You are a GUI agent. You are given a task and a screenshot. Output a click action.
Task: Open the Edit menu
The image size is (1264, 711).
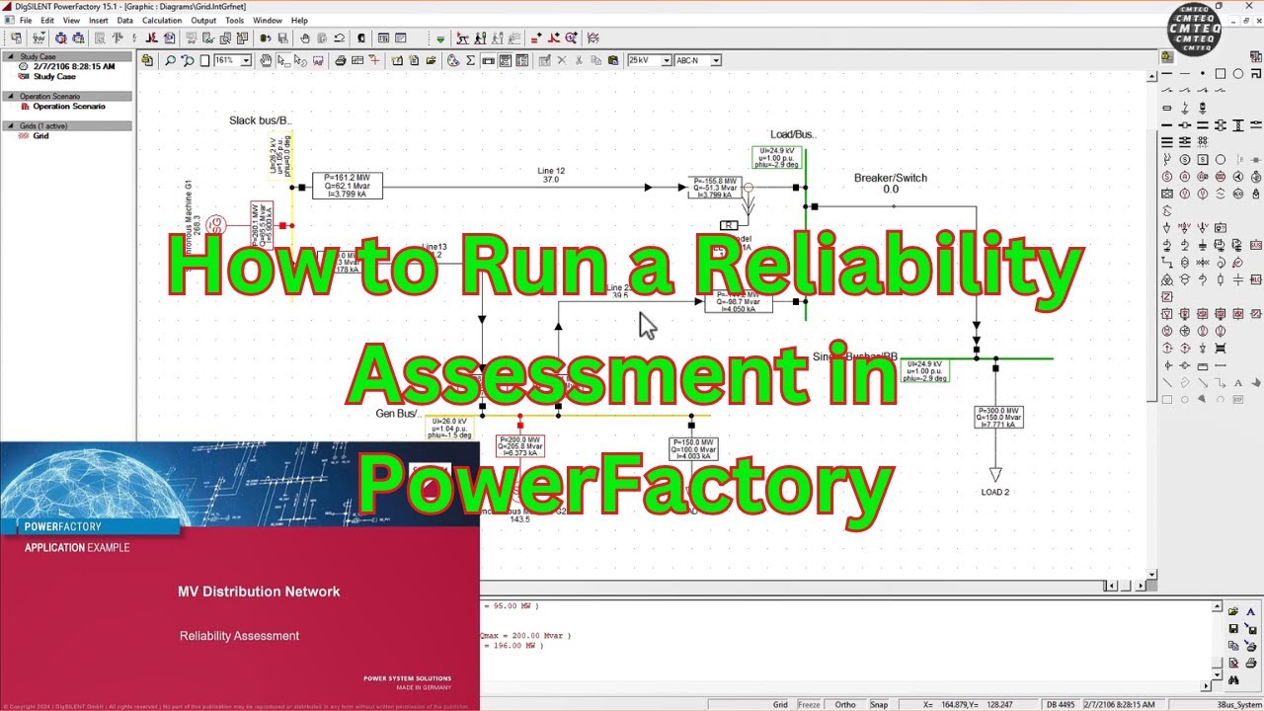point(47,20)
